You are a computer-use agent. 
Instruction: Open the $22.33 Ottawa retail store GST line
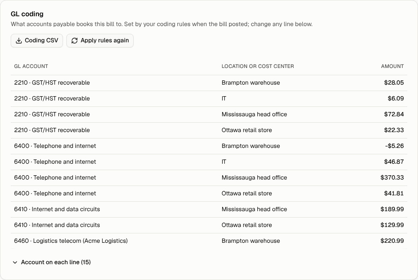tap(209, 130)
